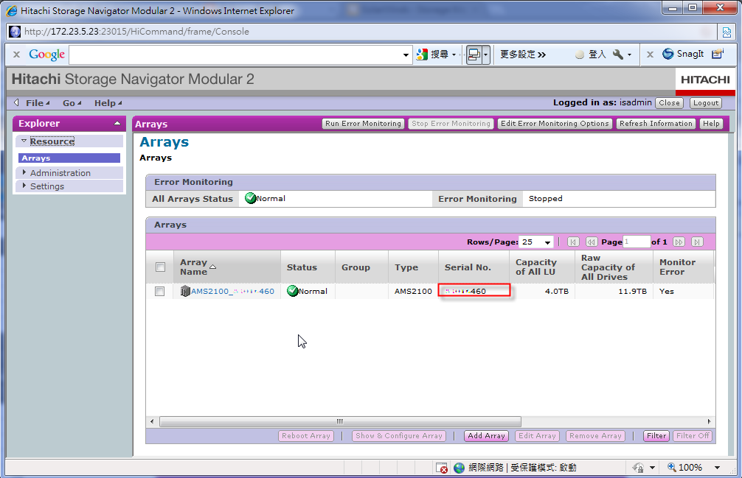Click the page favicon in address bar
742x478 pixels.
click(15, 32)
